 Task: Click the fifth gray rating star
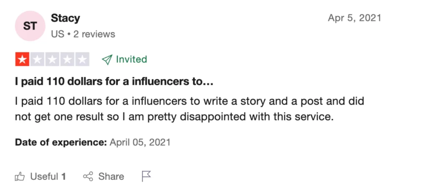point(82,60)
